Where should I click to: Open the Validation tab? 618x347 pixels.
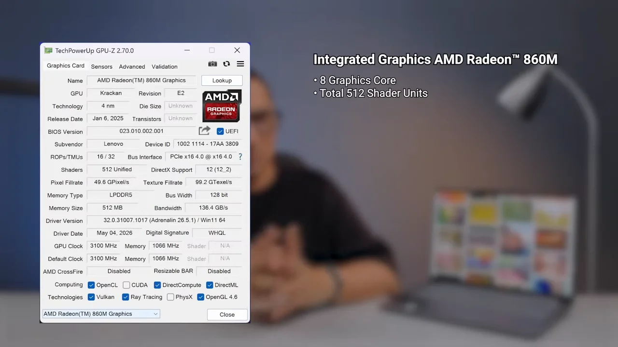coord(165,67)
